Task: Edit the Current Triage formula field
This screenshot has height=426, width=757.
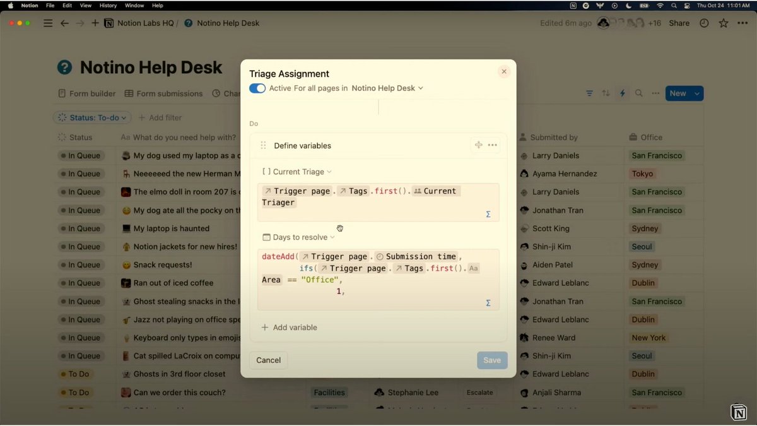Action: pos(378,202)
